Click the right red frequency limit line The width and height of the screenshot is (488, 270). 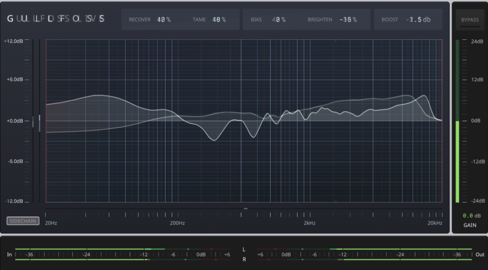pos(442,121)
